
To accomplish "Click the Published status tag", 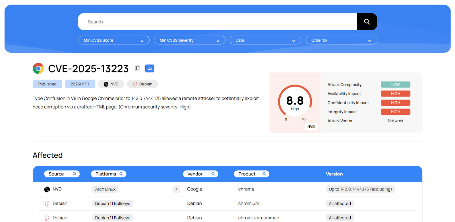I will (47, 84).
